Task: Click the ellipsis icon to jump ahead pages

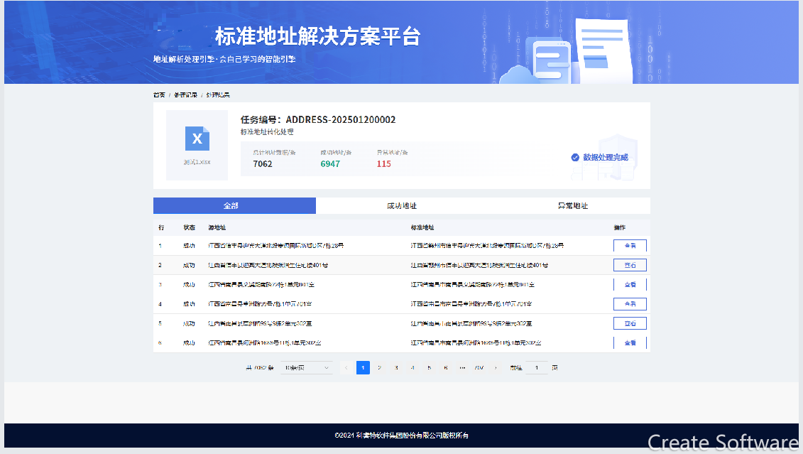Action: (x=462, y=367)
